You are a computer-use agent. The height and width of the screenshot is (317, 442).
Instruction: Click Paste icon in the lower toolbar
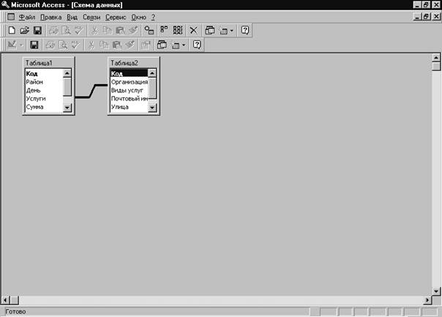click(116, 45)
